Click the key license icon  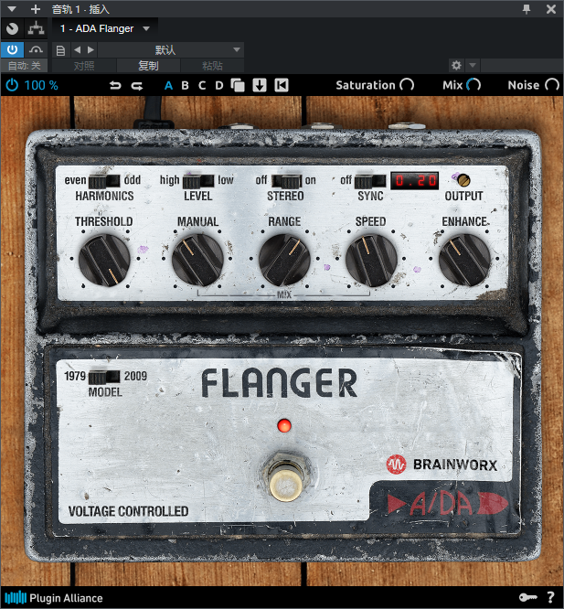click(528, 597)
